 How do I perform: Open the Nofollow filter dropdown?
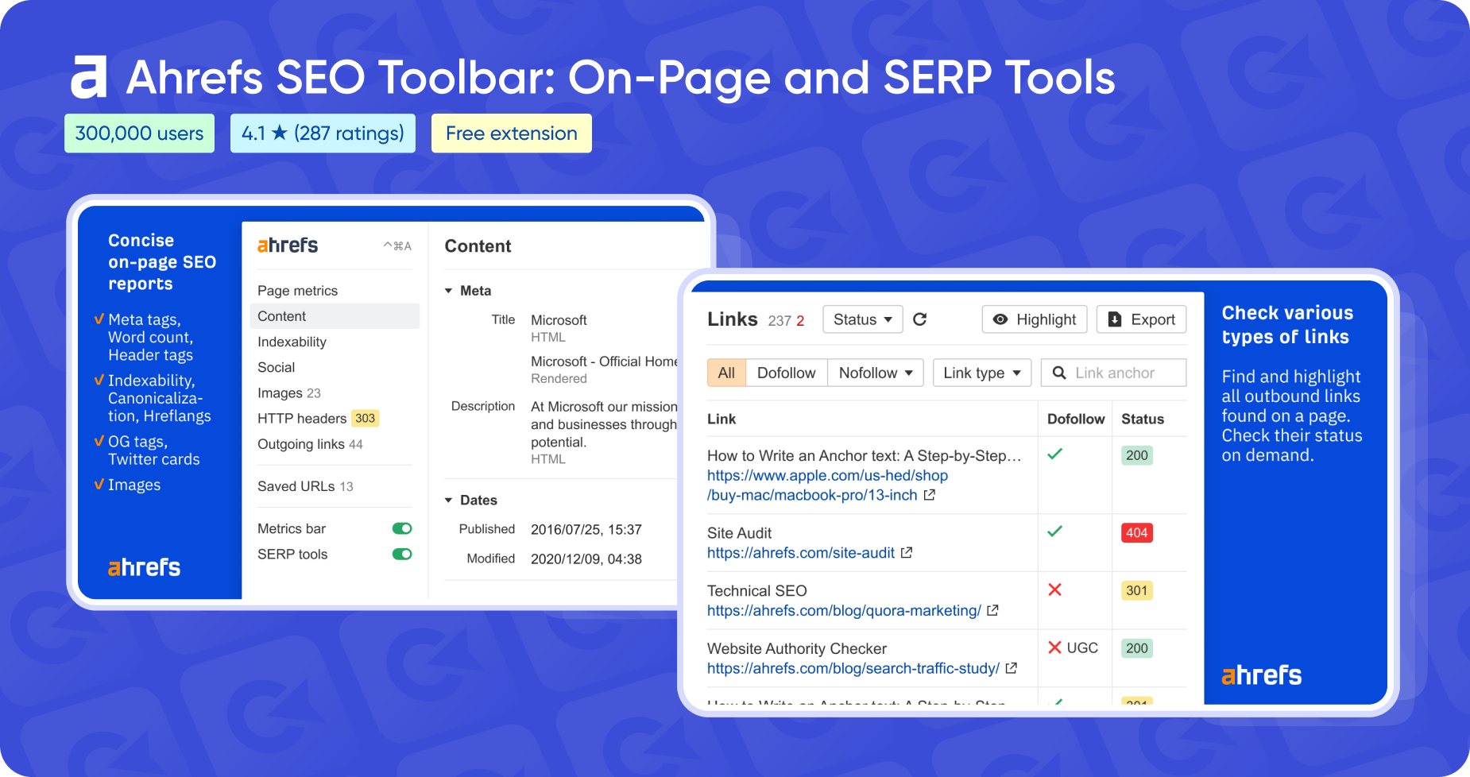coord(875,373)
